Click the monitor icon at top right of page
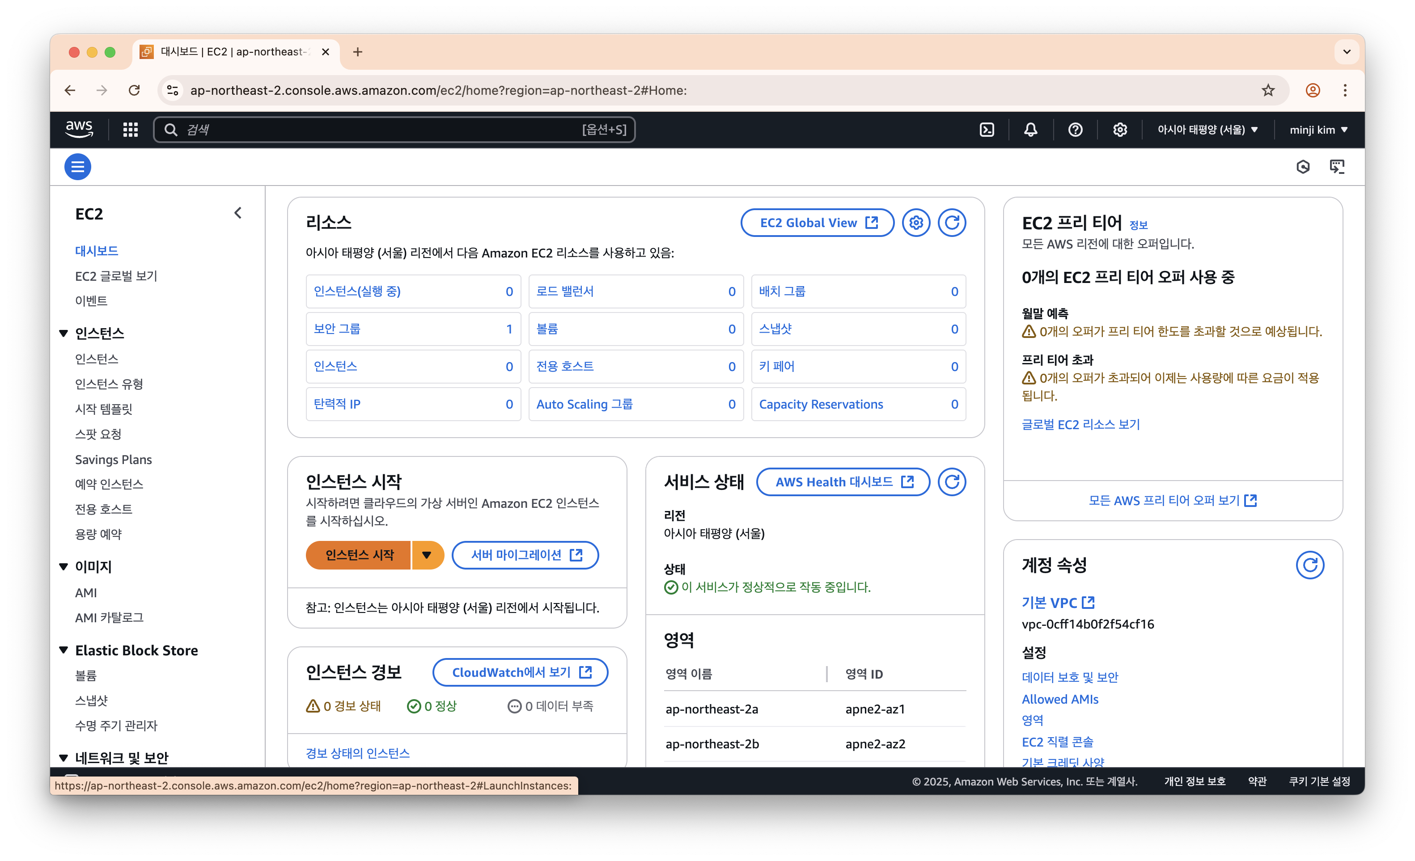Image resolution: width=1415 pixels, height=861 pixels. pos(1337,166)
